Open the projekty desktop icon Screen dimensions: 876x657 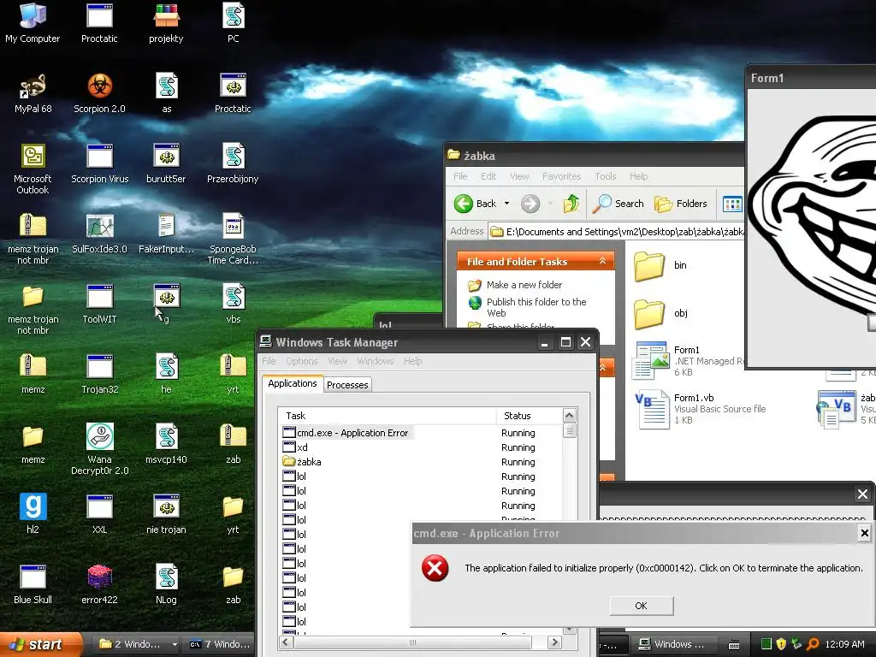pyautogui.click(x=166, y=22)
